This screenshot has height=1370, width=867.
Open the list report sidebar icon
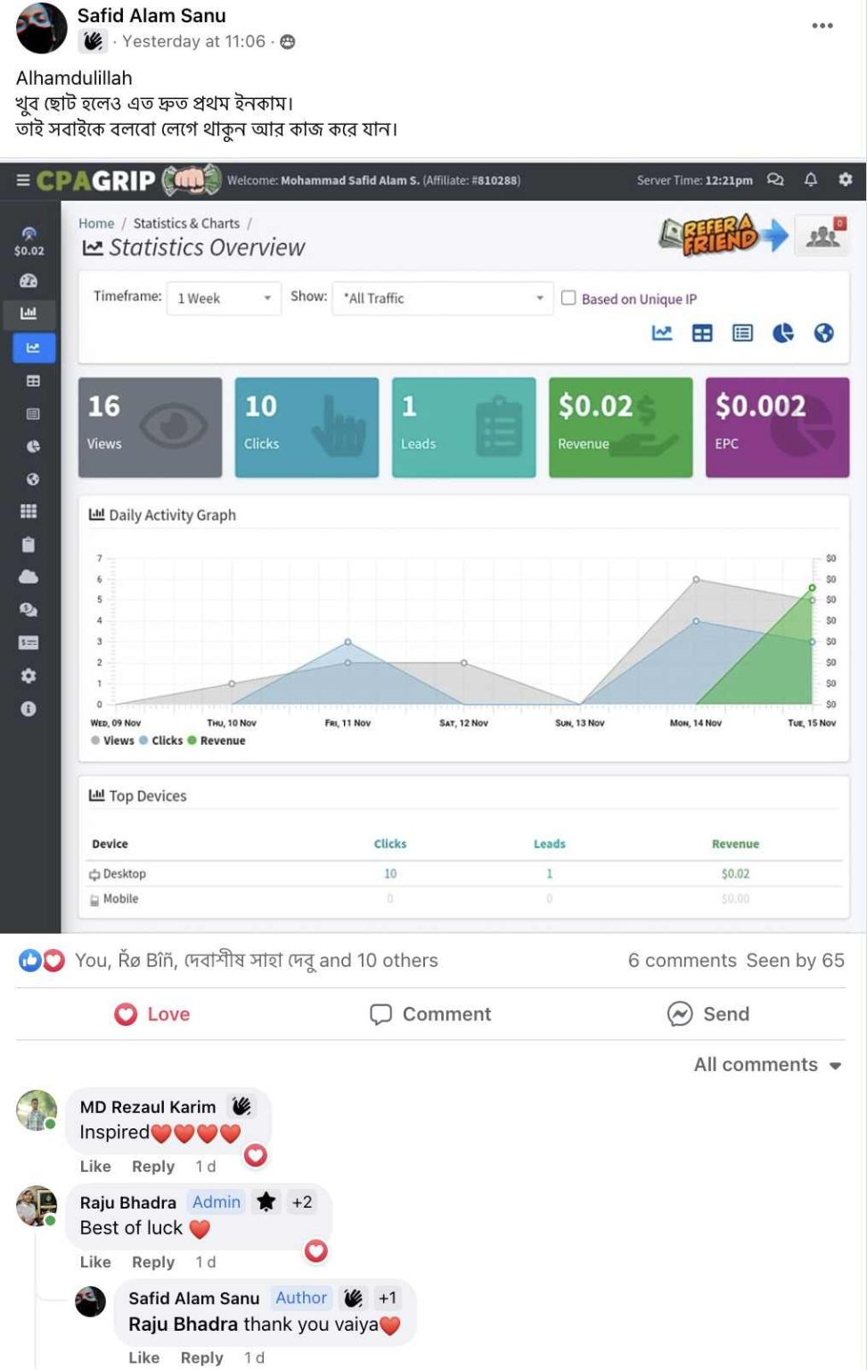(x=33, y=413)
